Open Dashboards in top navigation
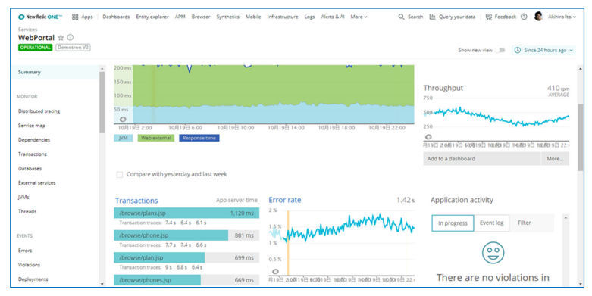592x296 pixels. pos(116,17)
